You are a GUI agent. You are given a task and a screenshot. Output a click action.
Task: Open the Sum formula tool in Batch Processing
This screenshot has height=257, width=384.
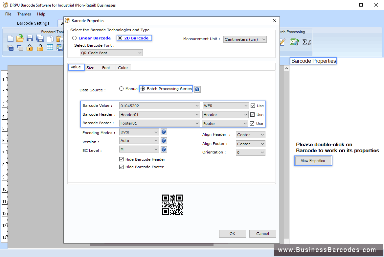click(x=306, y=42)
